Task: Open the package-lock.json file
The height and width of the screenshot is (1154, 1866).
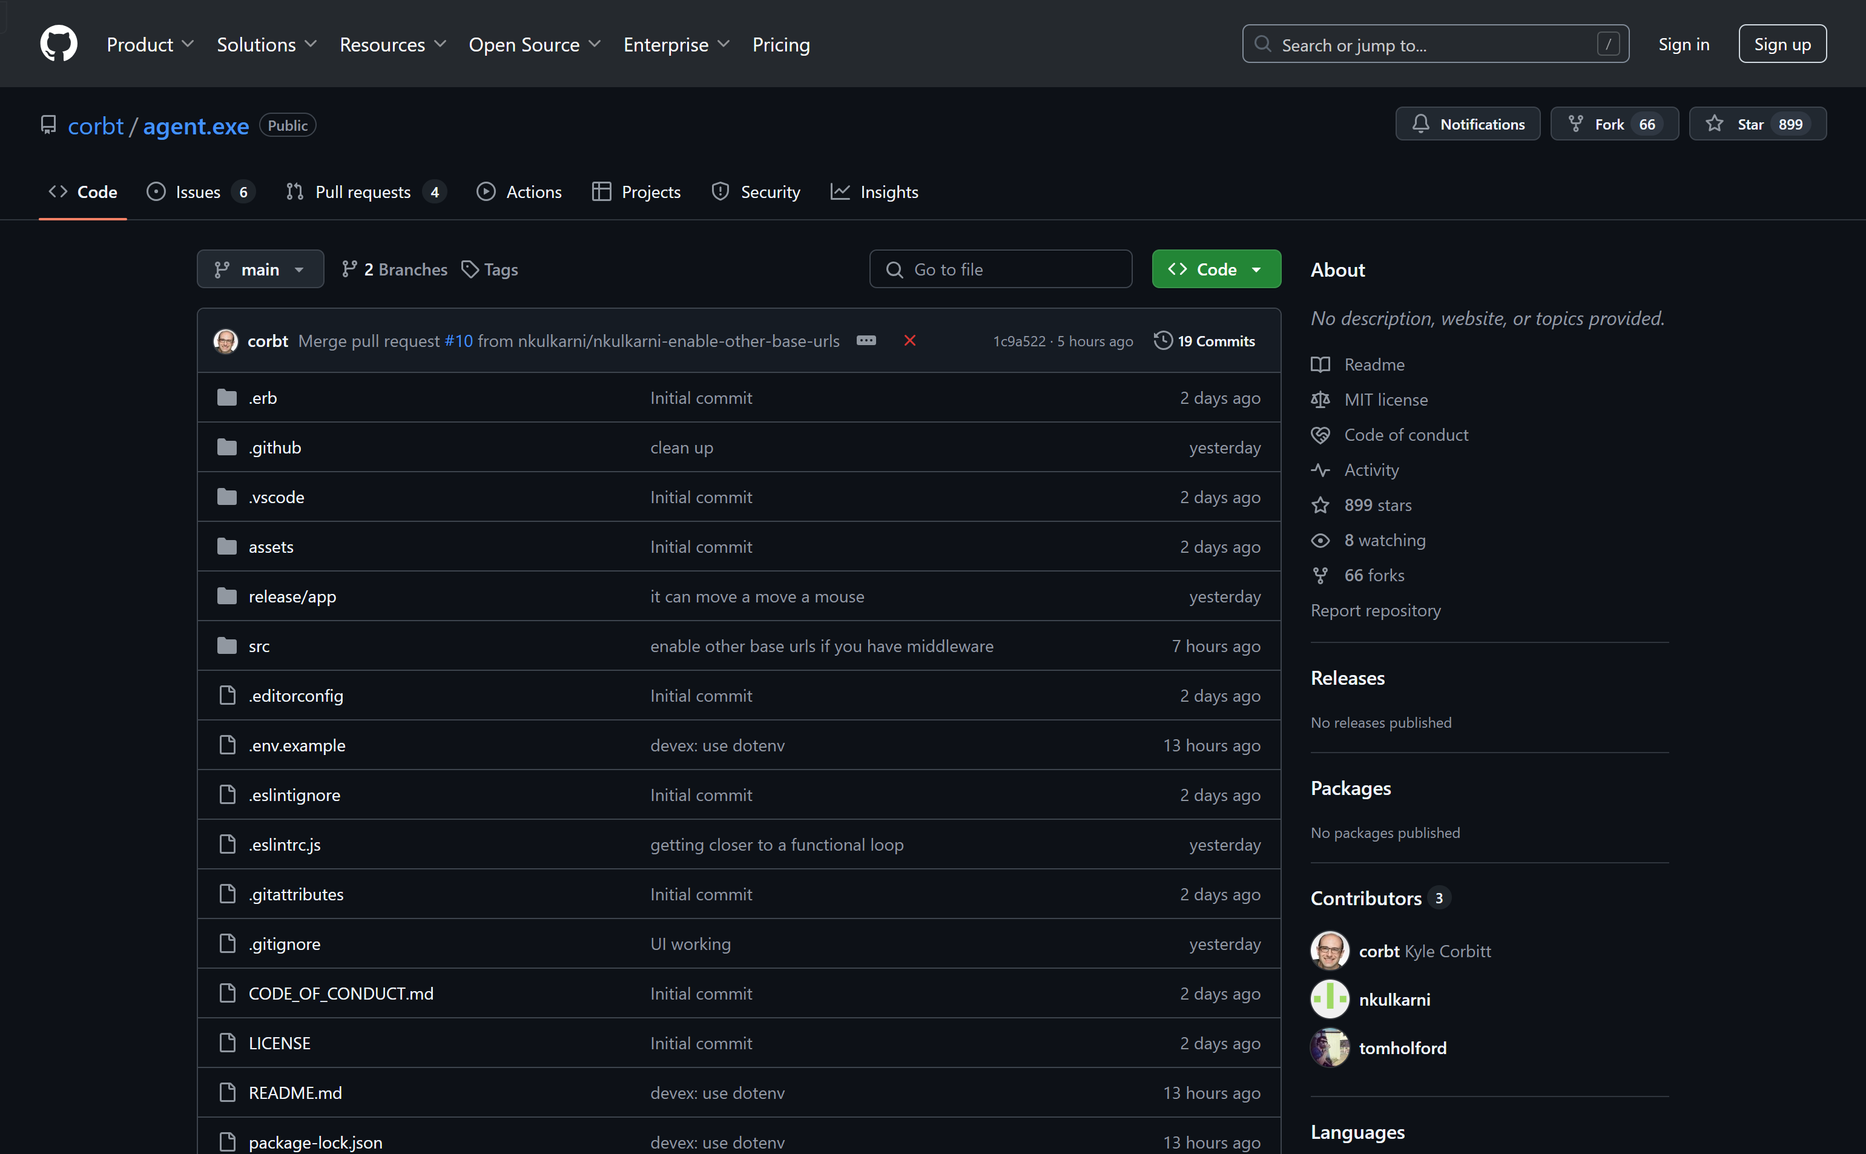Action: pyautogui.click(x=316, y=1142)
